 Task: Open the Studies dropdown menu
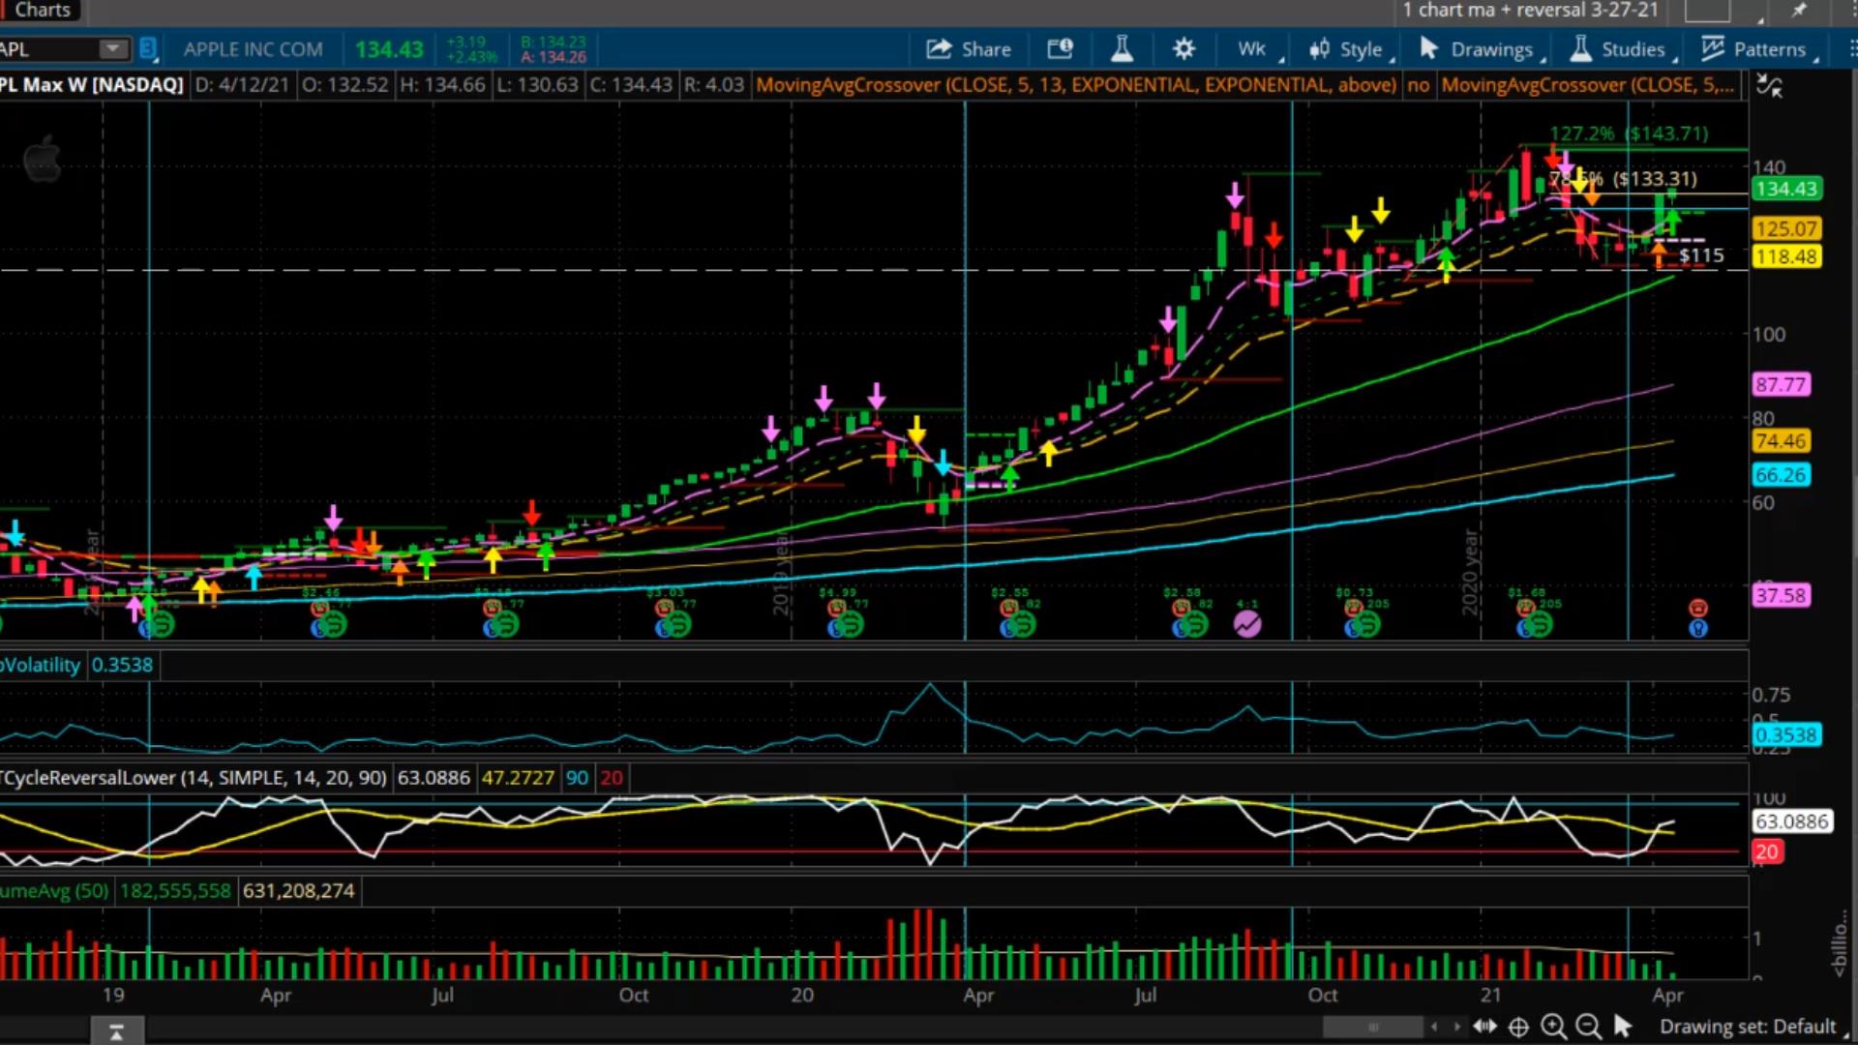pyautogui.click(x=1623, y=49)
